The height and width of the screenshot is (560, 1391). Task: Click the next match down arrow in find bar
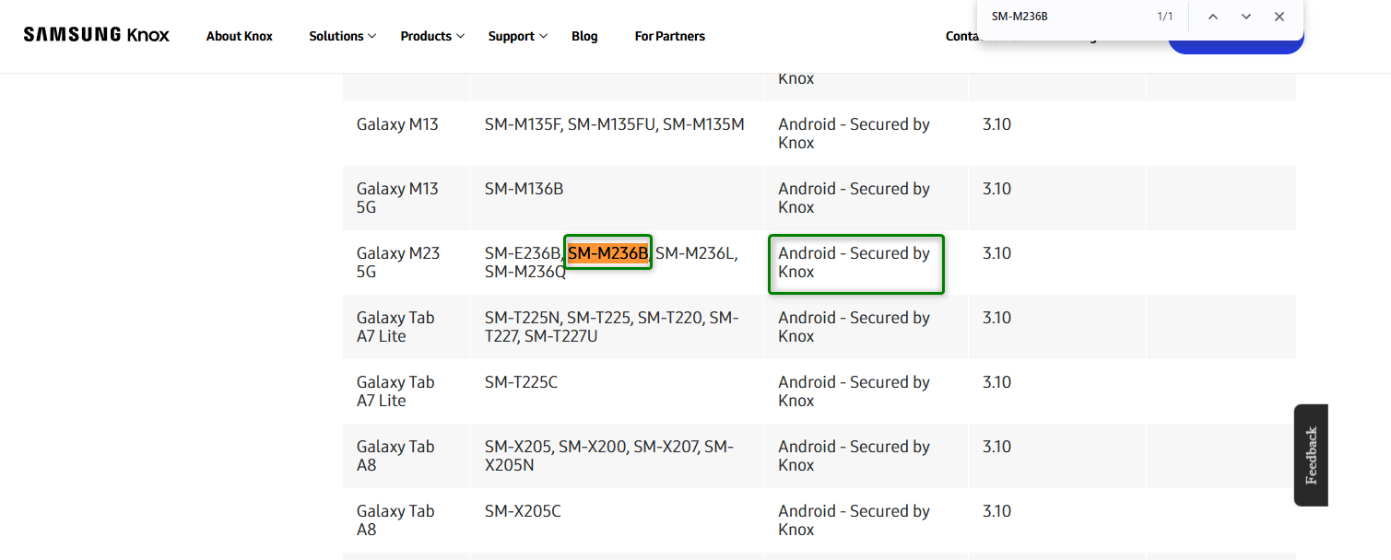pos(1246,16)
